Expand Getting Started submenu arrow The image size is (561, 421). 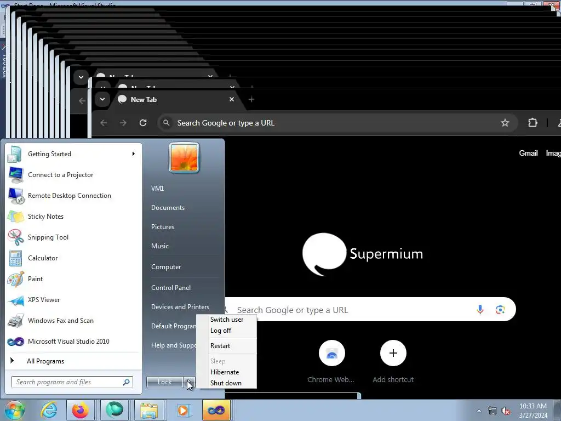[x=134, y=154]
